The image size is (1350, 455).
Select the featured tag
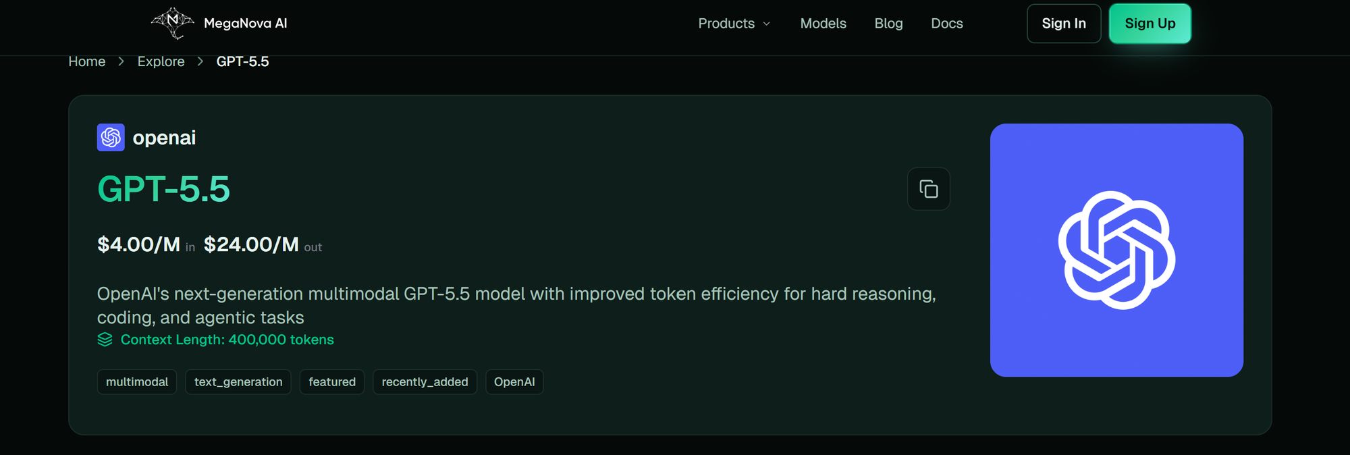click(x=332, y=382)
